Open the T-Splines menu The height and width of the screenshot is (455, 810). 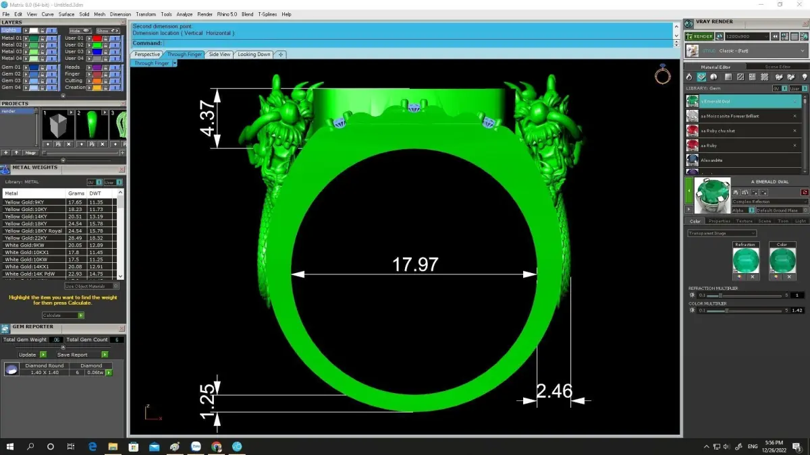point(267,14)
